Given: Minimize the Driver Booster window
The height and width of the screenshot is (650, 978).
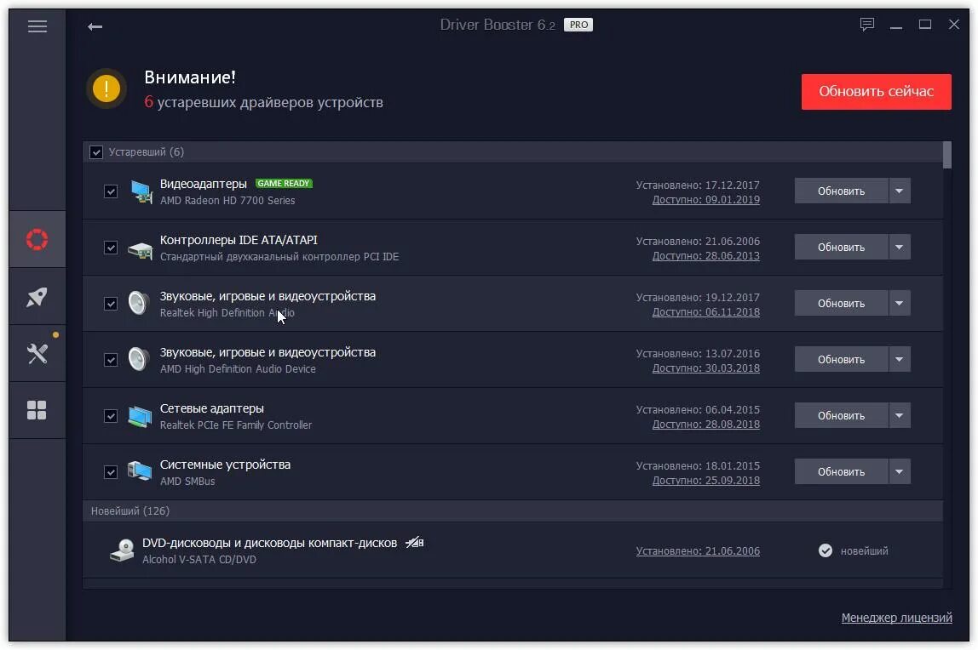Looking at the screenshot, I should point(896,26).
